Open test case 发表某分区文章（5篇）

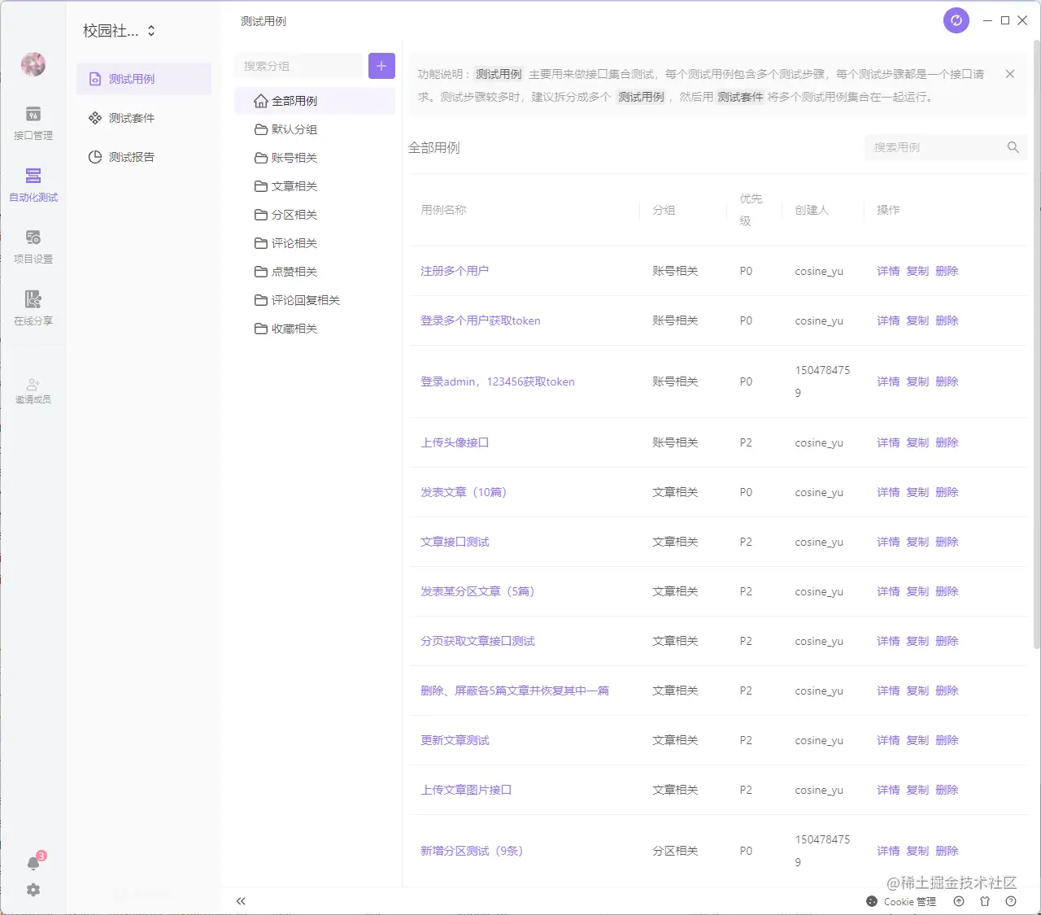click(x=477, y=591)
